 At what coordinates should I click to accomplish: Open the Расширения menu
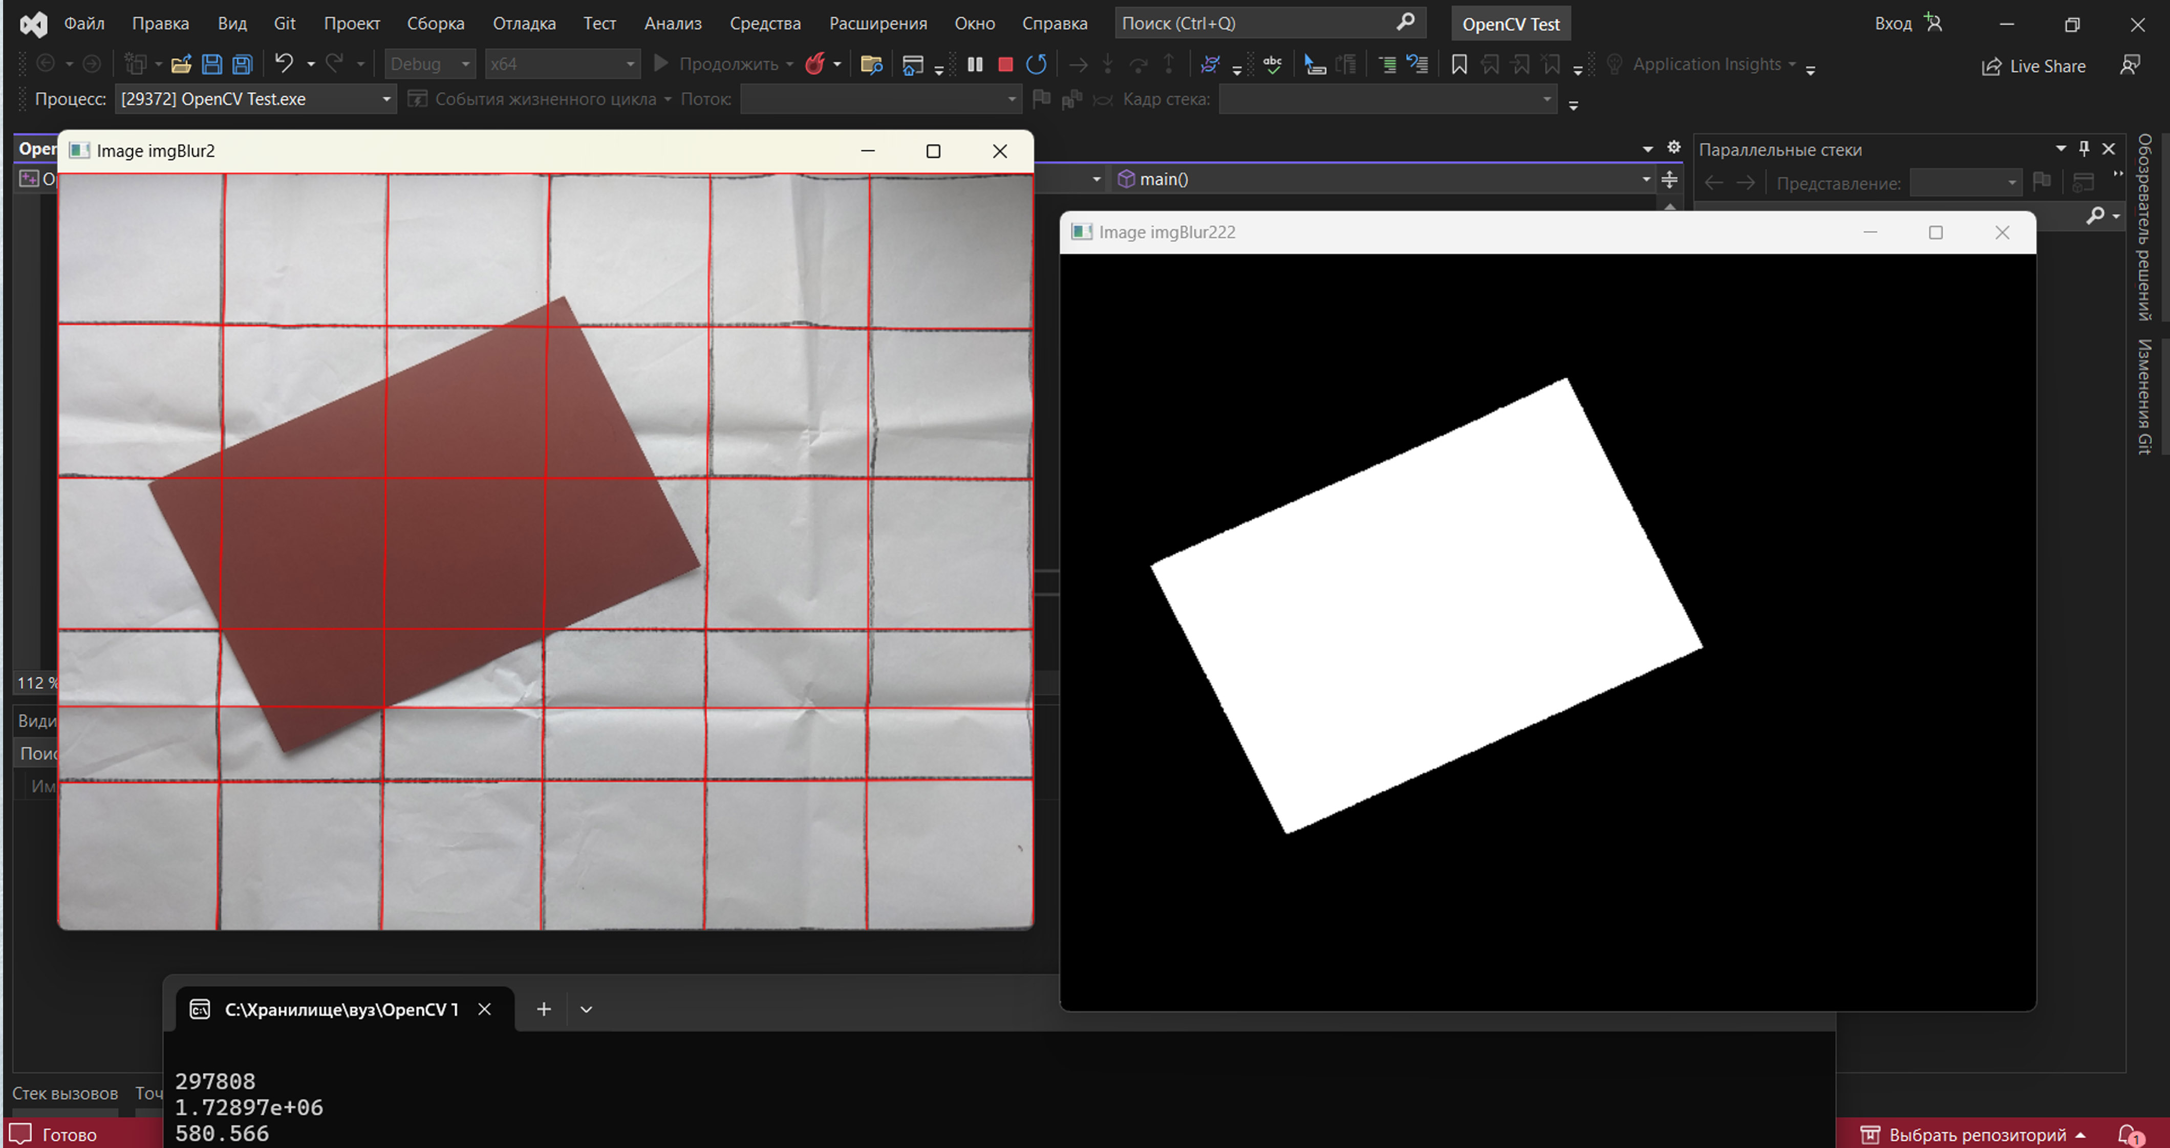point(878,24)
